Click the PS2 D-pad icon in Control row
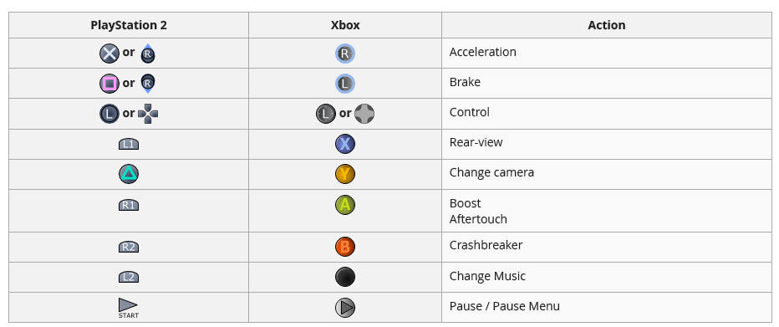The width and height of the screenshot is (779, 327). [148, 114]
